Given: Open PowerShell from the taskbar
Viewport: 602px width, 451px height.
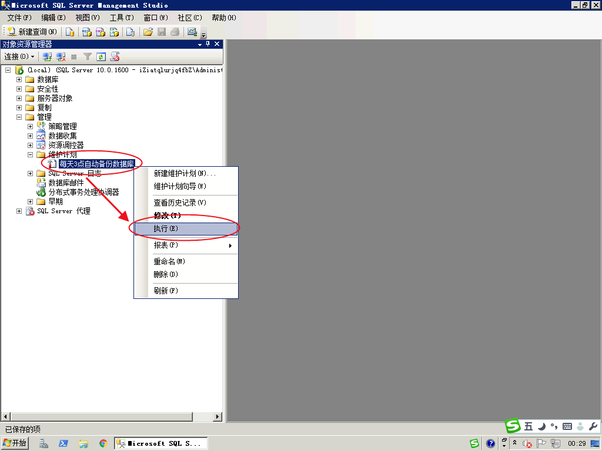Looking at the screenshot, I should click(x=63, y=444).
